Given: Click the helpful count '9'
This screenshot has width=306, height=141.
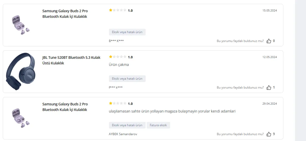Looking at the screenshot, I should 274,134.
